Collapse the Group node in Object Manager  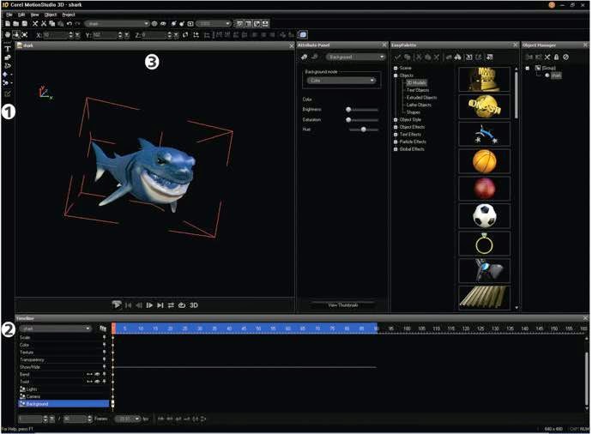[x=528, y=69]
